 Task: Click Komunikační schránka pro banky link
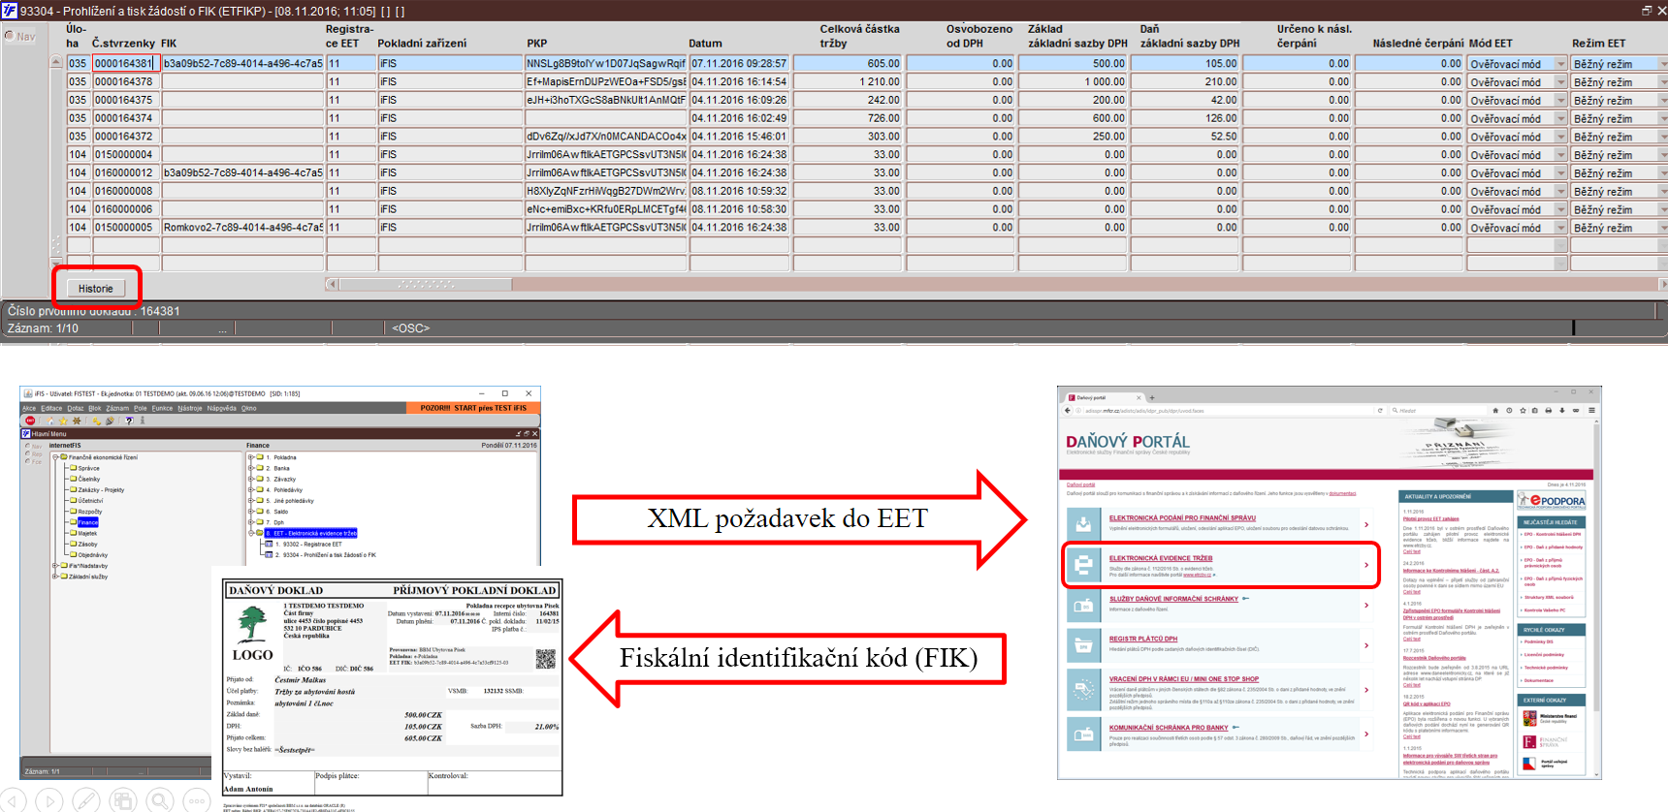click(1169, 728)
